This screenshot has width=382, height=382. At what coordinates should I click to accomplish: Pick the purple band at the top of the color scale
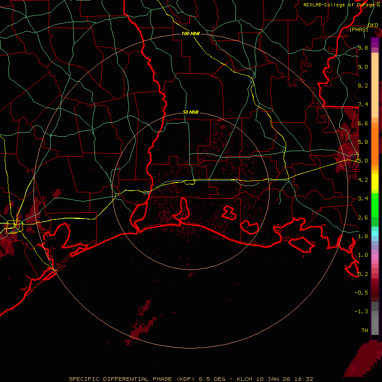click(x=375, y=42)
